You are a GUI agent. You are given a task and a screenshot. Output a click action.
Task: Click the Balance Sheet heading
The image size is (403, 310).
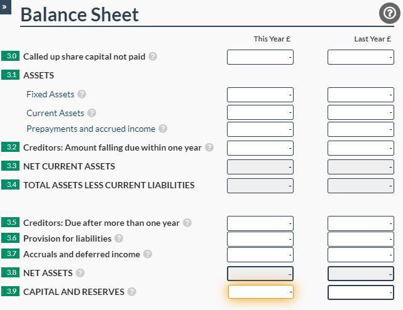(79, 14)
